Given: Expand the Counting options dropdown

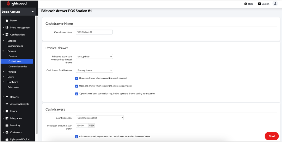Looking at the screenshot, I should click(x=99, y=118).
